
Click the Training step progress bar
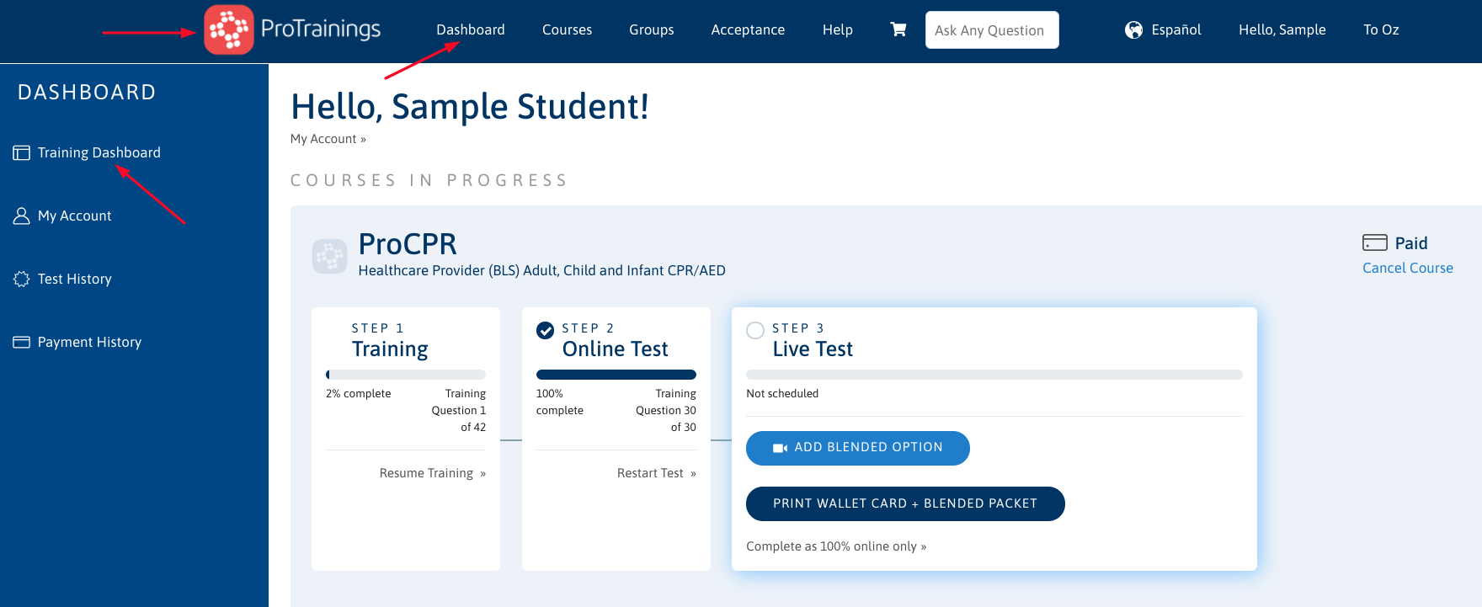(x=406, y=375)
